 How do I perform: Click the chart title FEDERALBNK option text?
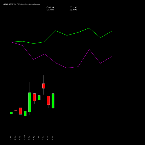coord(22,4)
